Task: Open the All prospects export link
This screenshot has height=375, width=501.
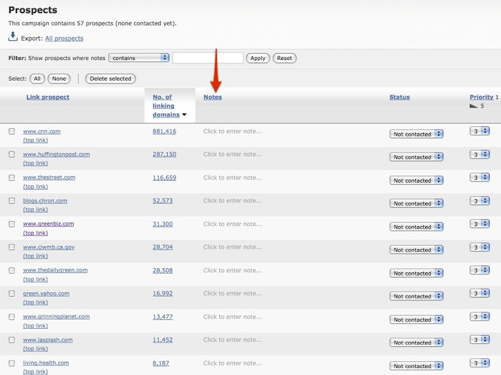Action: pyautogui.click(x=65, y=38)
